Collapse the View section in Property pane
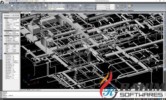 [19, 44]
